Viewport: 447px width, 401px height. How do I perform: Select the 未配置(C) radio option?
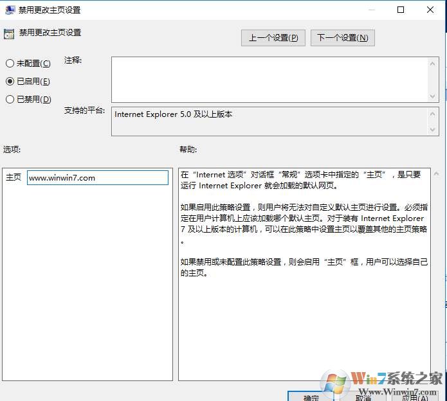(x=28, y=63)
